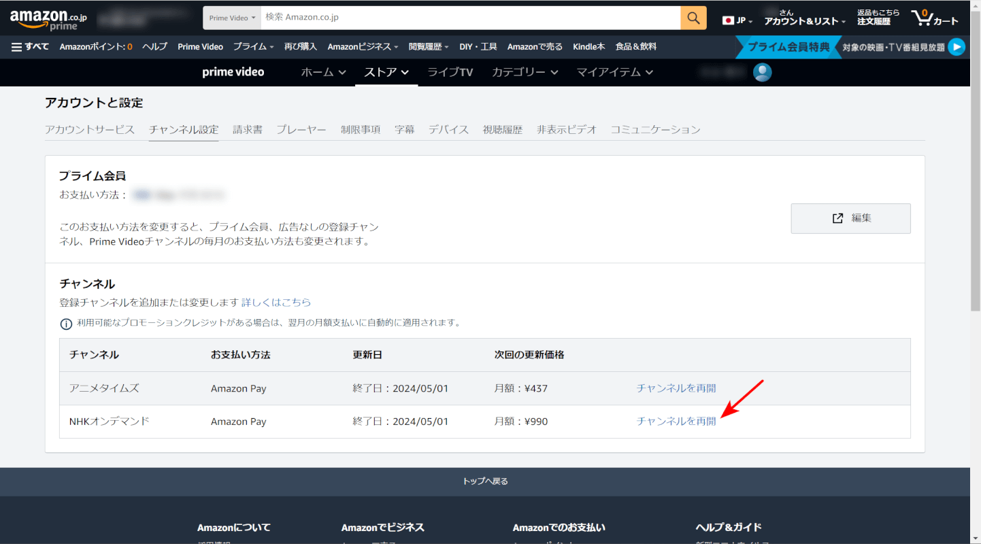Expand the カテゴリー menu
This screenshot has height=544, width=981.
click(525, 72)
